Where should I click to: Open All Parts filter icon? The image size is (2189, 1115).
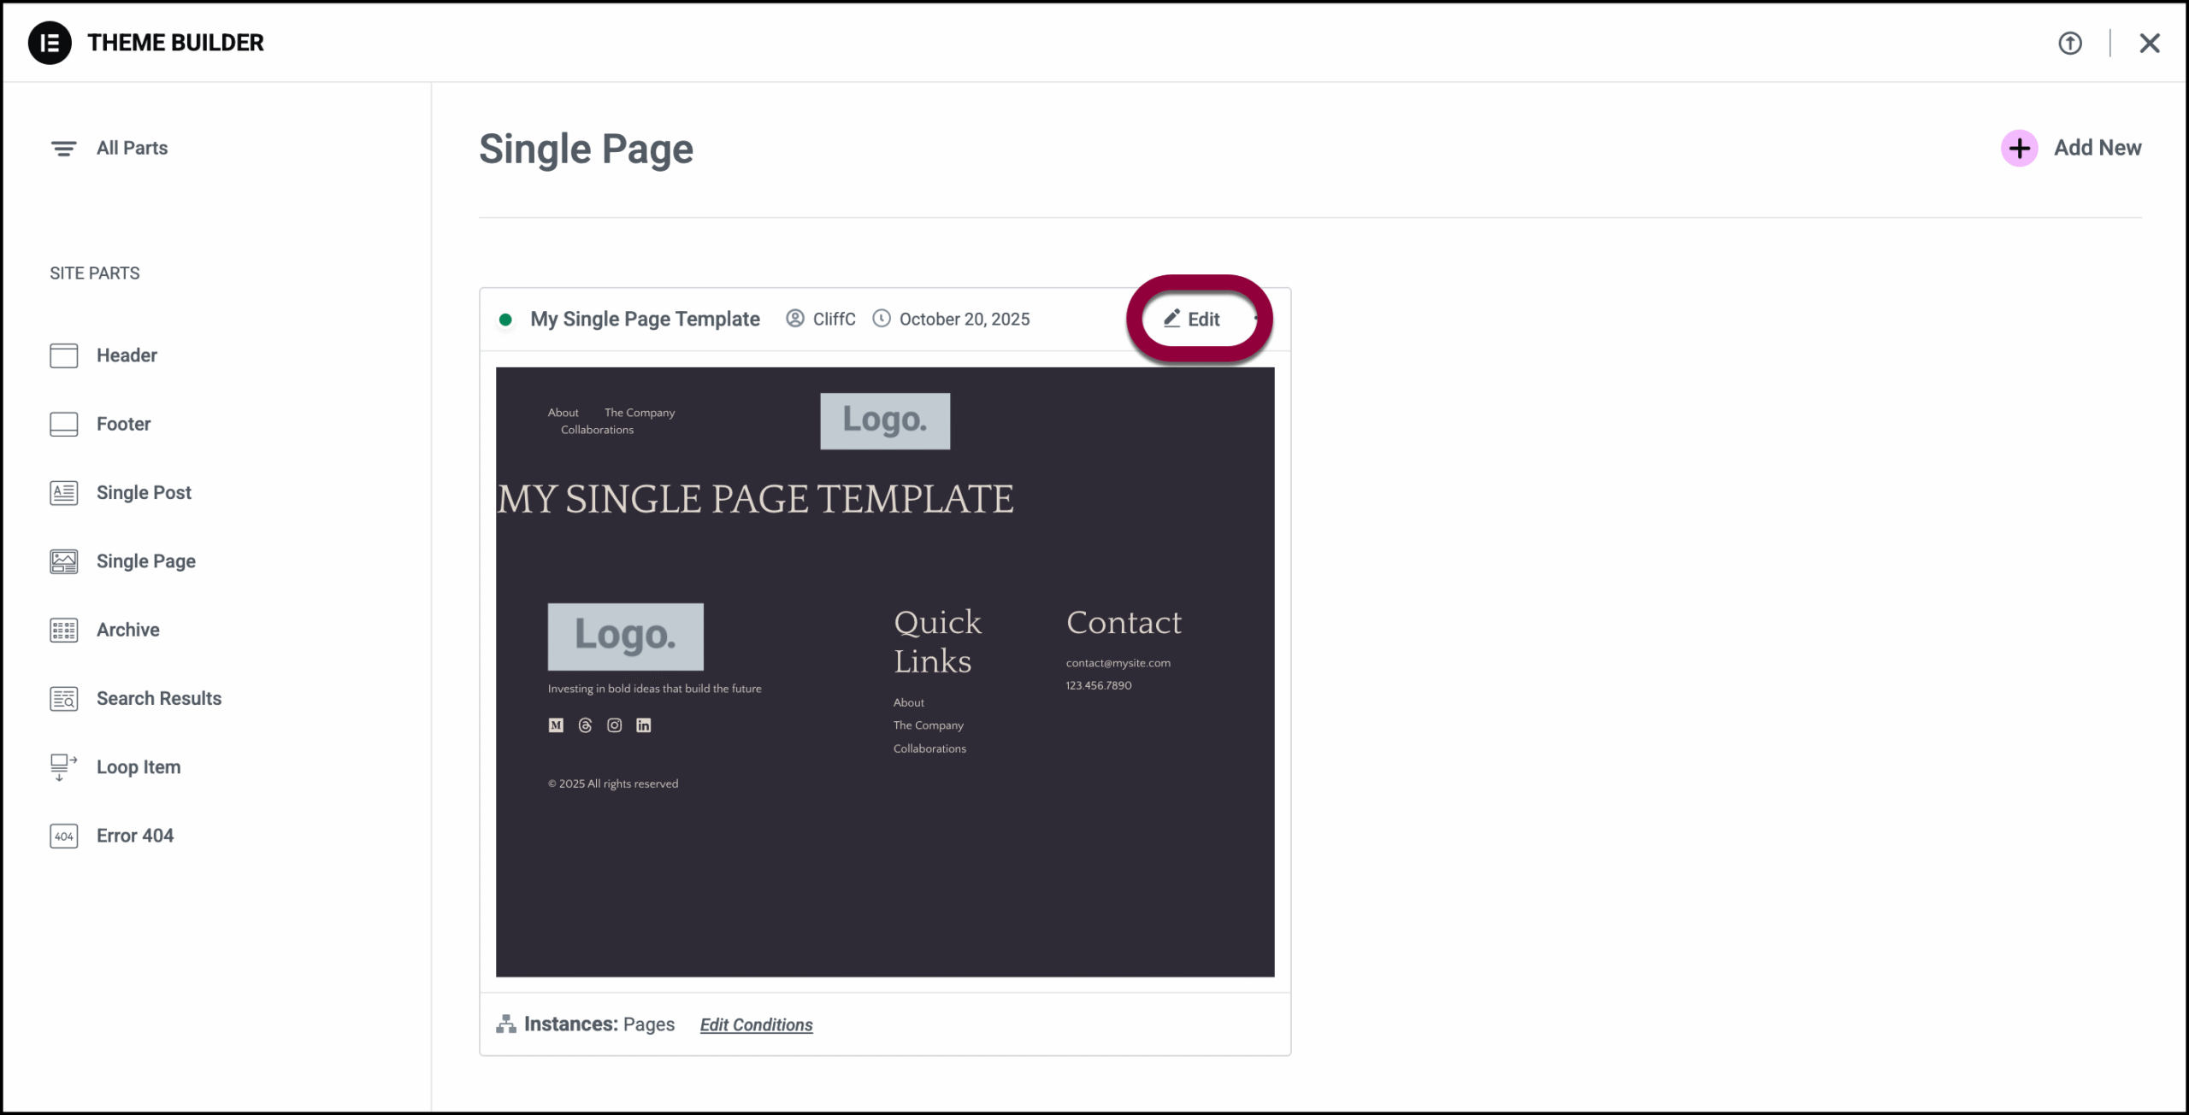point(63,149)
